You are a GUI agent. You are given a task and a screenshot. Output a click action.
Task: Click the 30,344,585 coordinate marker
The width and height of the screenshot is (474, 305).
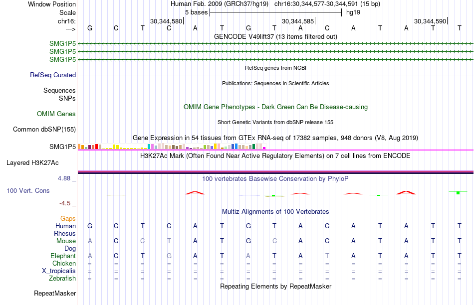(x=298, y=21)
